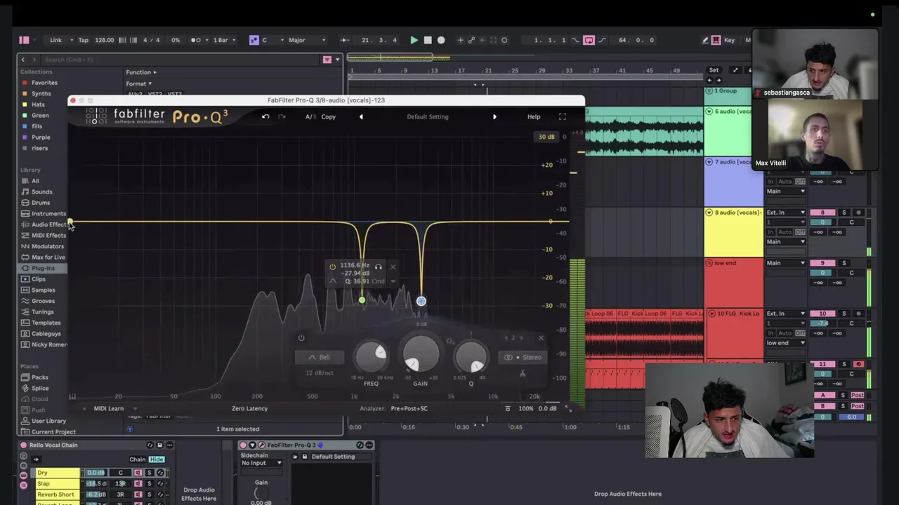Open the Major scale dropdown
Screen dimensions: 899x505
(x=306, y=40)
